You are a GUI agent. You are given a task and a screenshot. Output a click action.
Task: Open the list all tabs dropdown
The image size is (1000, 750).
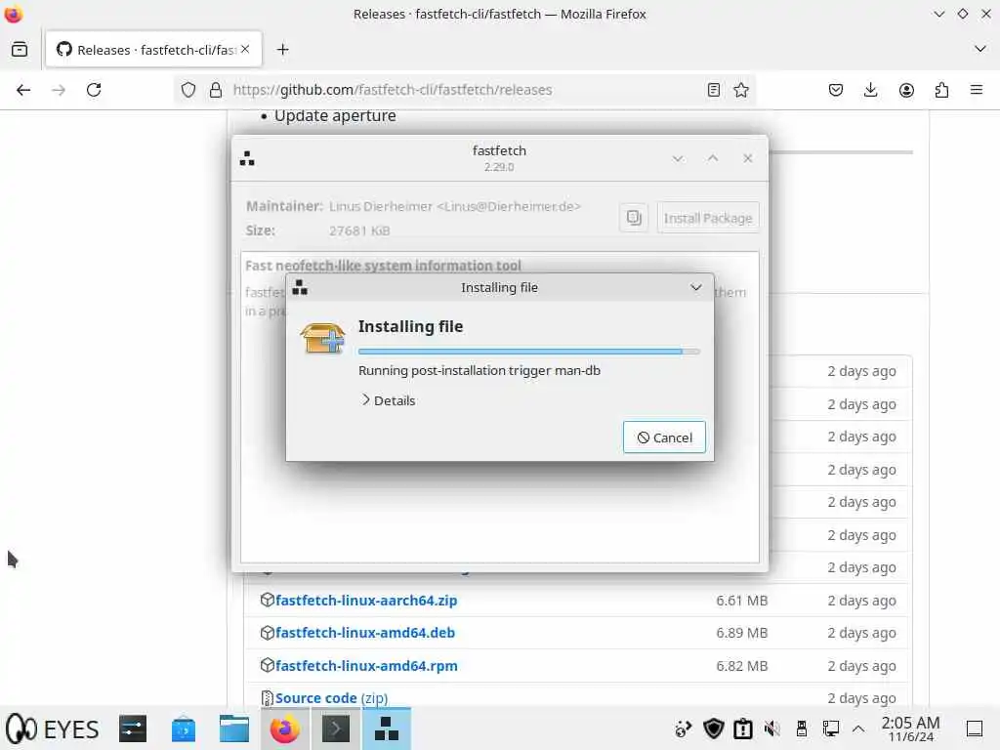[980, 49]
